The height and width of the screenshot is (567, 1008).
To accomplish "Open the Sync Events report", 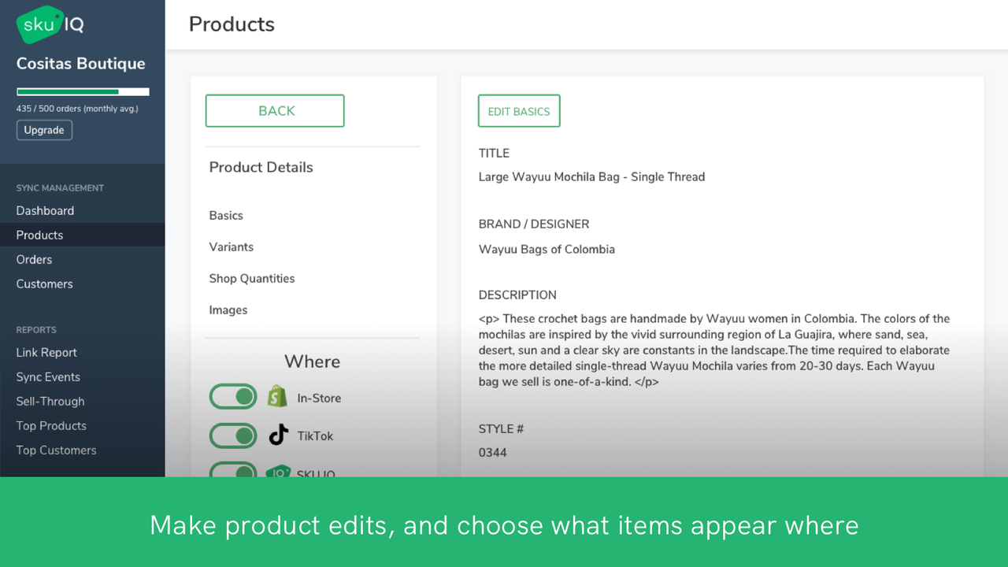I will pos(48,376).
